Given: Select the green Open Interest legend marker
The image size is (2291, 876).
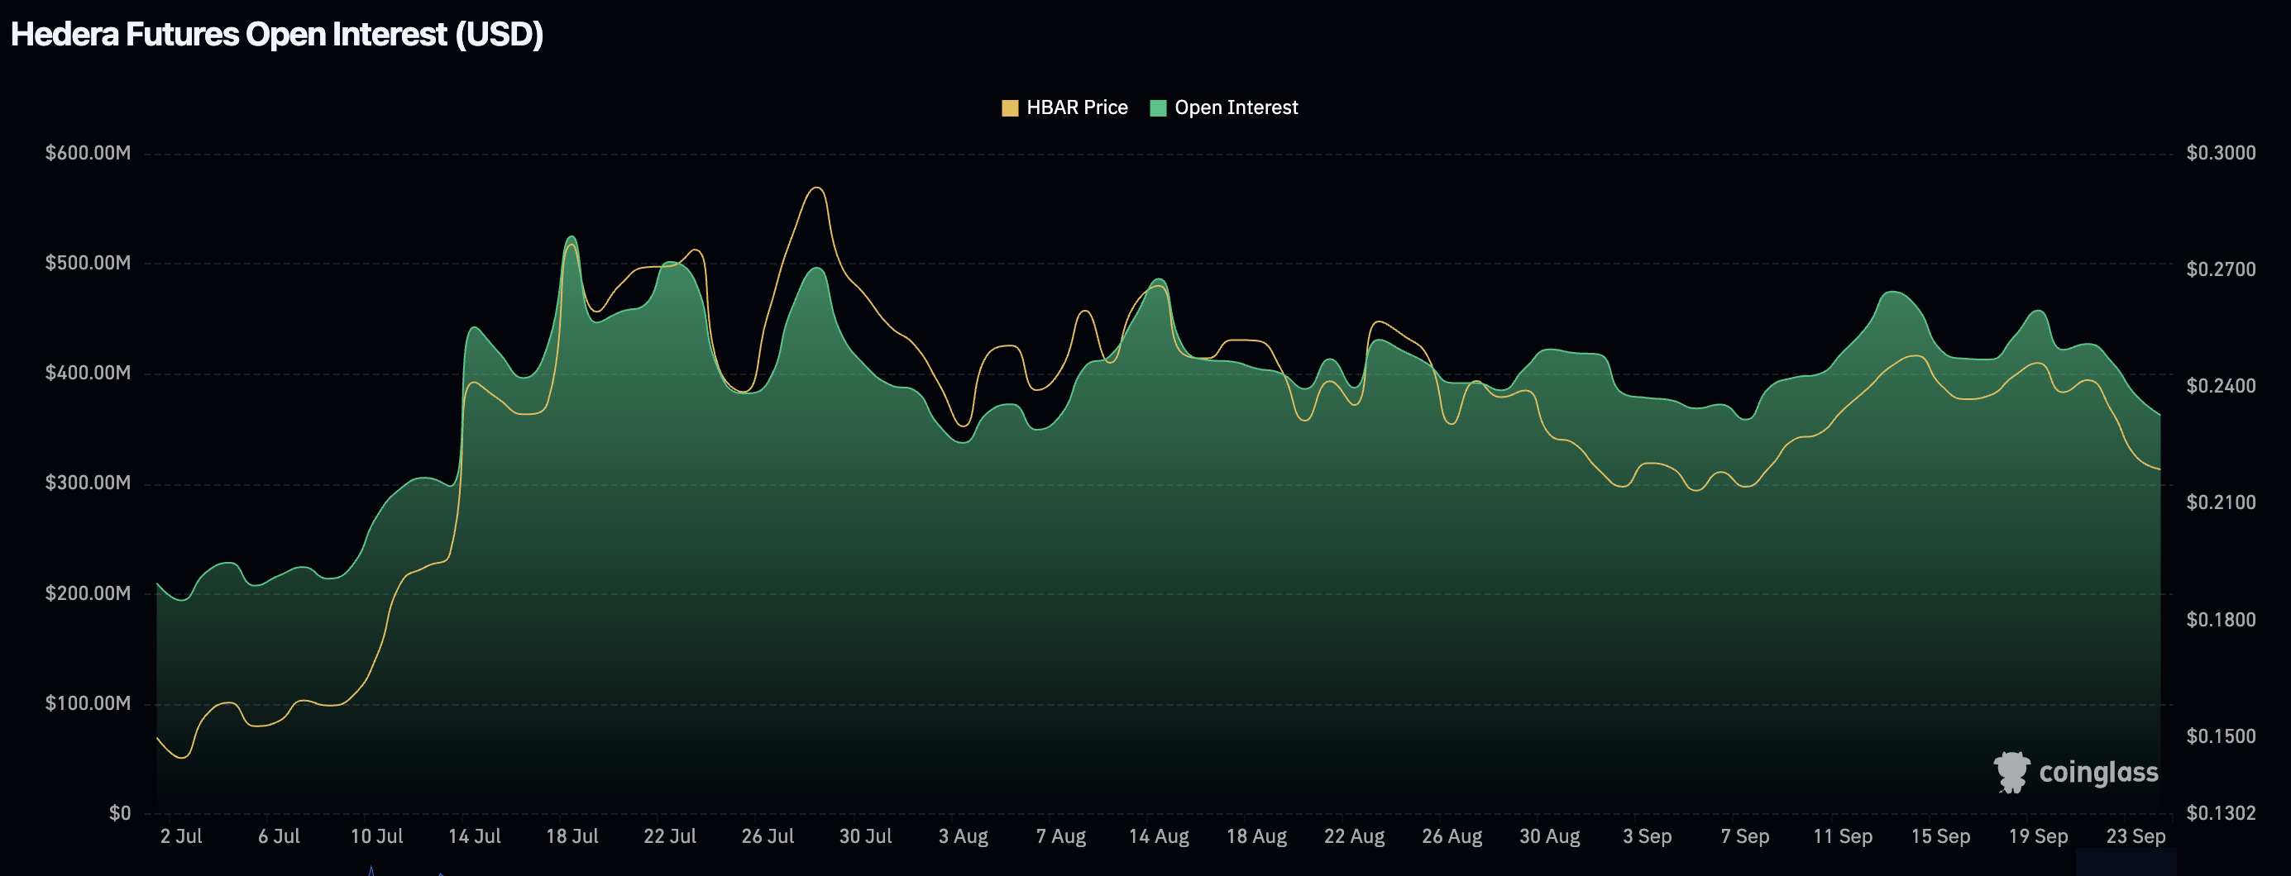Looking at the screenshot, I should point(1158,107).
